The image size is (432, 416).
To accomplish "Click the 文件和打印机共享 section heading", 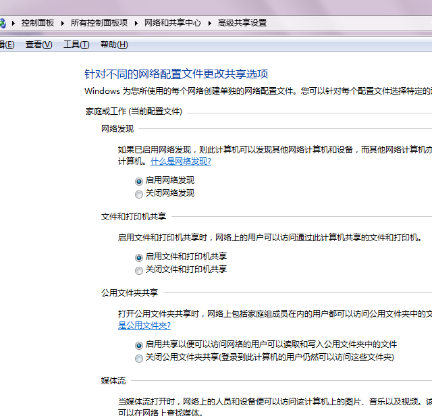I will (134, 217).
